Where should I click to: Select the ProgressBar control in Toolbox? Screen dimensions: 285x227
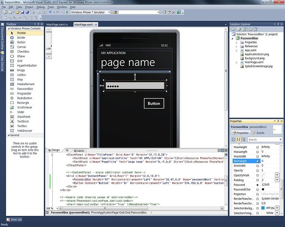coord(25,94)
